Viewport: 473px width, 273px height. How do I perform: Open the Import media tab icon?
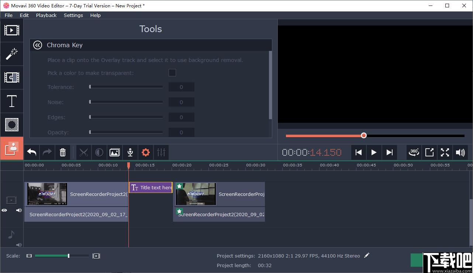11,30
